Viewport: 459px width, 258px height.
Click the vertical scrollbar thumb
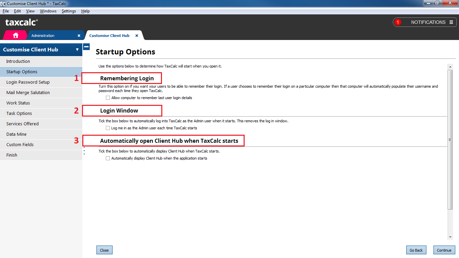tap(450, 139)
